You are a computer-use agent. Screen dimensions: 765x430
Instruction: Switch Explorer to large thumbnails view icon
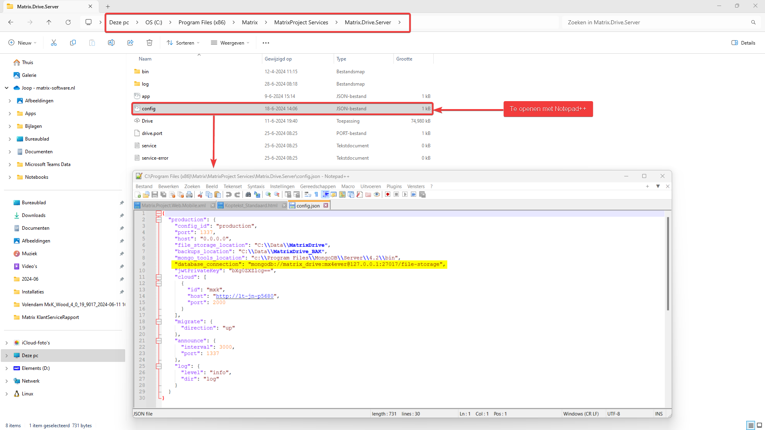coord(759,425)
